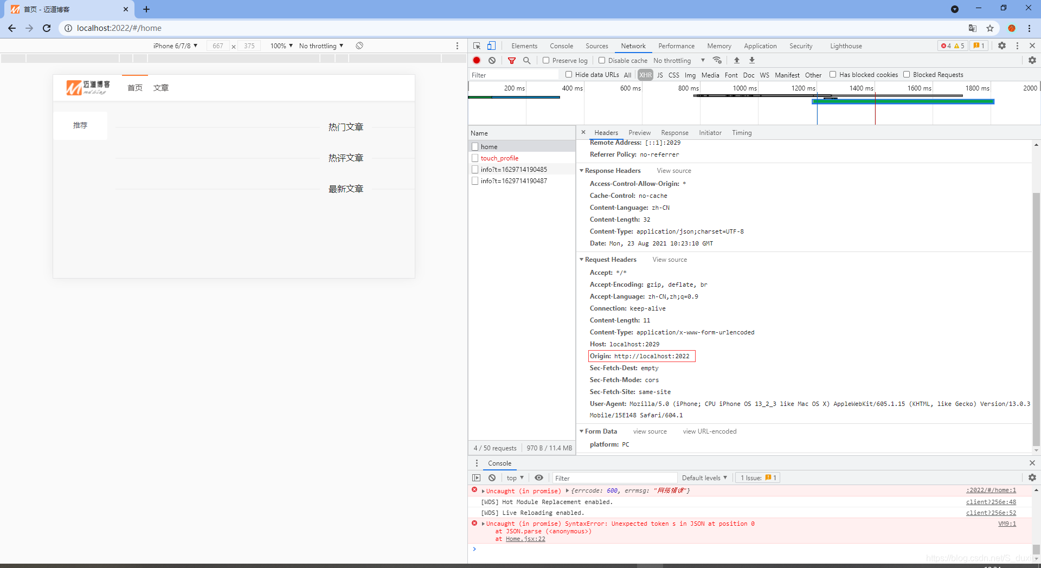Toggle the device toolbar icon
This screenshot has height=568, width=1041.
491,46
